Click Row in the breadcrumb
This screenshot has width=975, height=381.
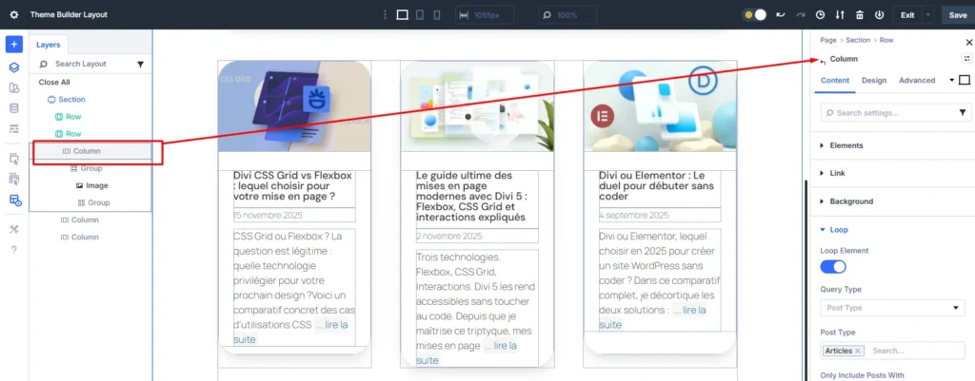tap(886, 40)
